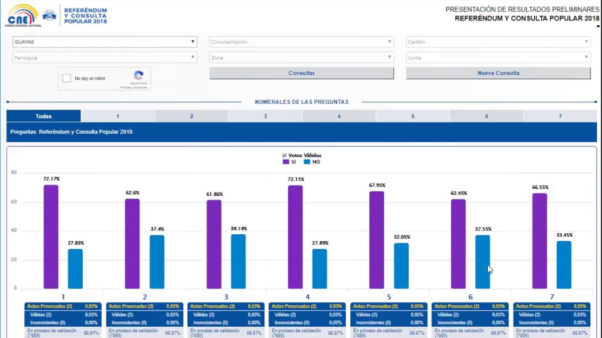This screenshot has height=338, width=602.
Task: Click the Consultar button
Action: [x=301, y=73]
